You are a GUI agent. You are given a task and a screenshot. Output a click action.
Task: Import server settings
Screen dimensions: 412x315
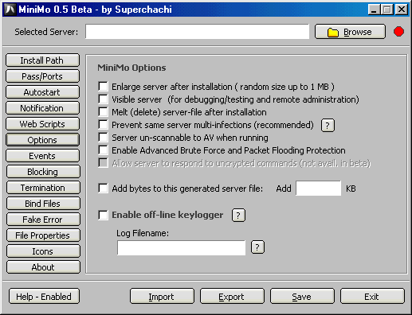pos(162,296)
